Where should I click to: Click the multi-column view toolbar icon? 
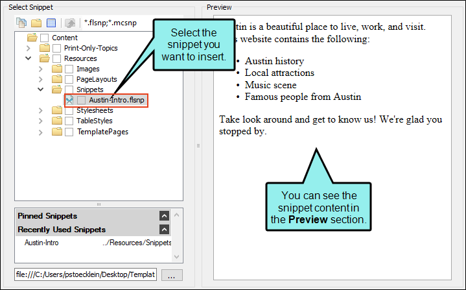pyautogui.click(x=51, y=23)
